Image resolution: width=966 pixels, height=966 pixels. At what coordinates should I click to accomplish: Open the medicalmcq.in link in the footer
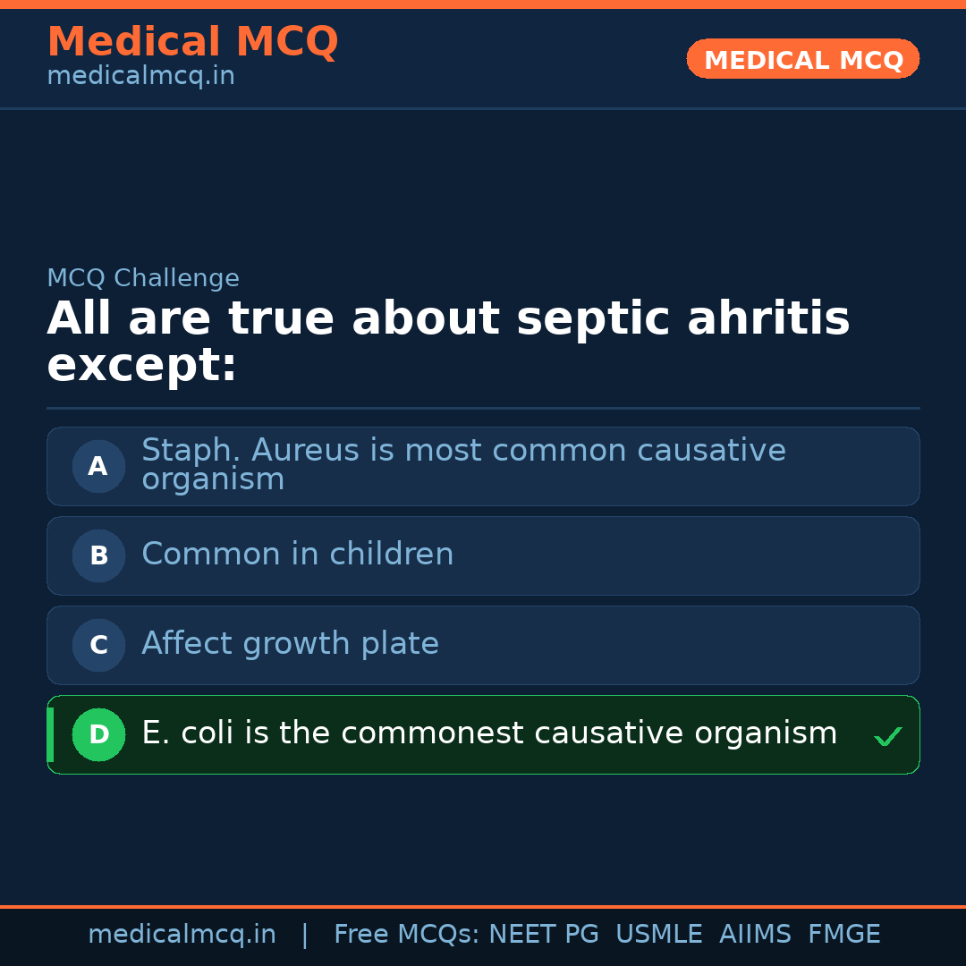[x=182, y=935]
